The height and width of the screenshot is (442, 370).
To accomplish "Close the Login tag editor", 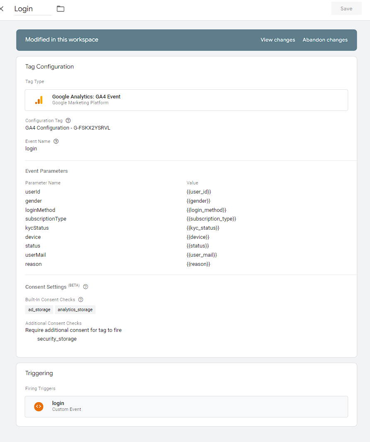I will coord(1,9).
